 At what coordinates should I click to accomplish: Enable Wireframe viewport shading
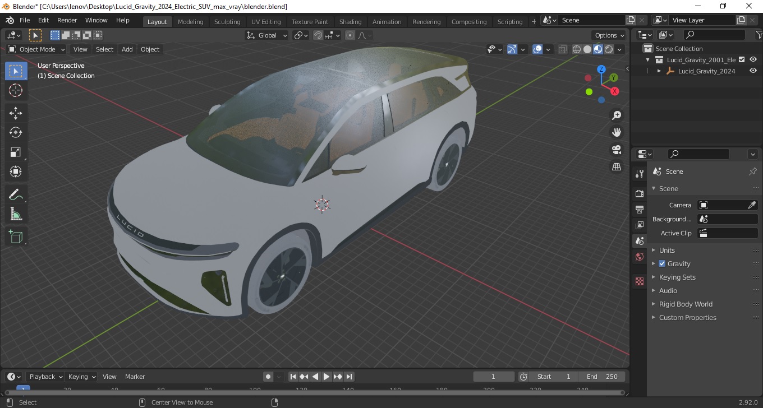tap(577, 49)
